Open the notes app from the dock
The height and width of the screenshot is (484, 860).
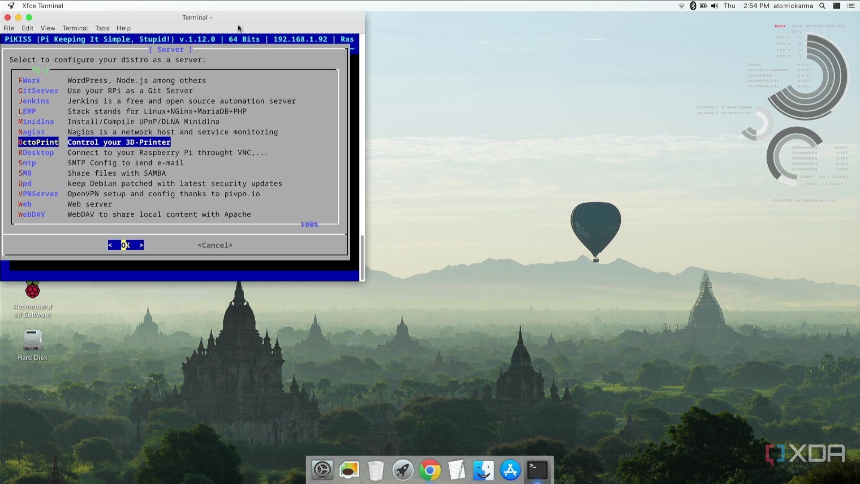[456, 470]
